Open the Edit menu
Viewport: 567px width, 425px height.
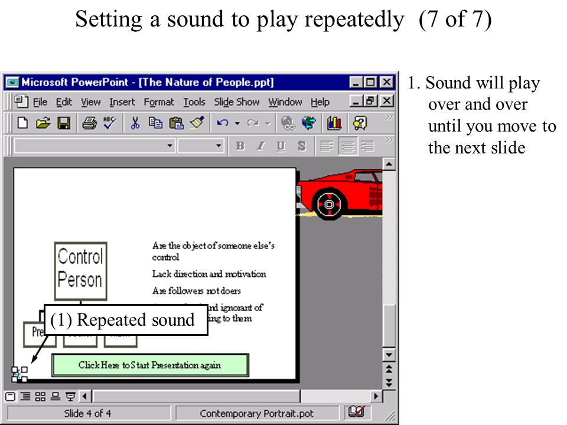click(64, 102)
